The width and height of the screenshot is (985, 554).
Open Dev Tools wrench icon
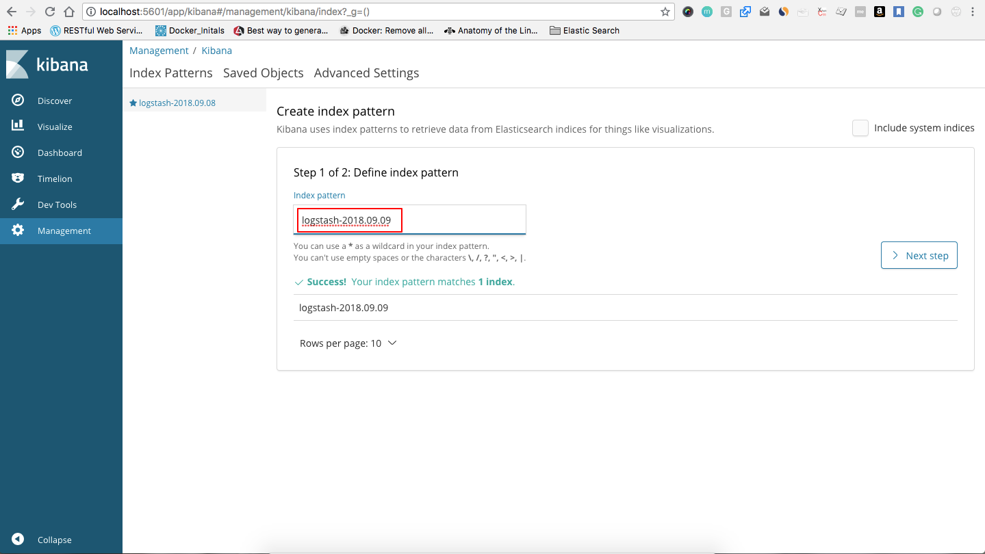coord(18,204)
